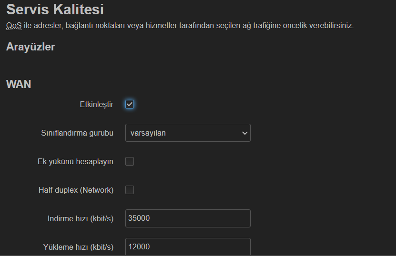Focus the Yükleme hızı field showing 12000

188,246
